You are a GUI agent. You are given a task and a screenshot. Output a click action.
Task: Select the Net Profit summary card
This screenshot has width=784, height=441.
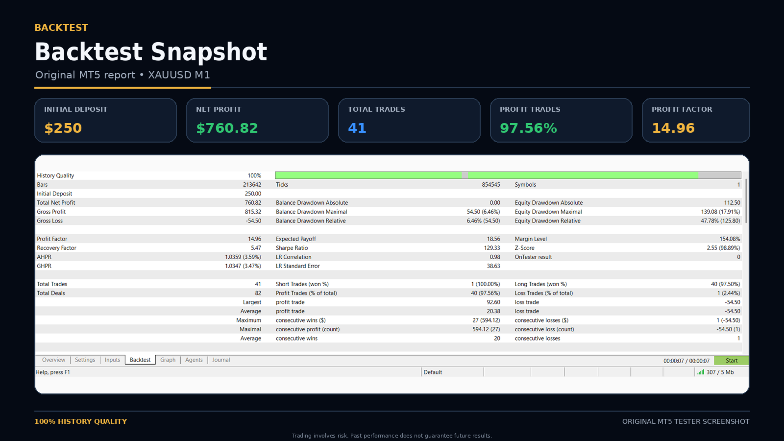point(257,121)
